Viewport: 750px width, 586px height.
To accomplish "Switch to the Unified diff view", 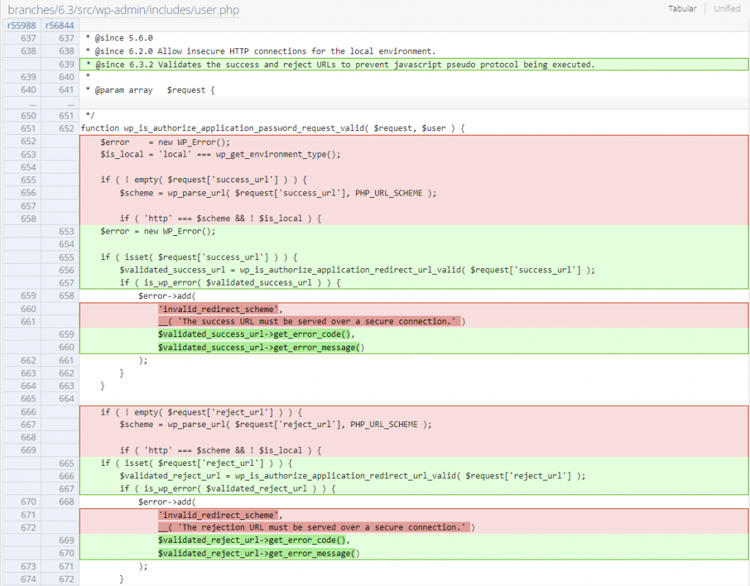I will coord(727,9).
